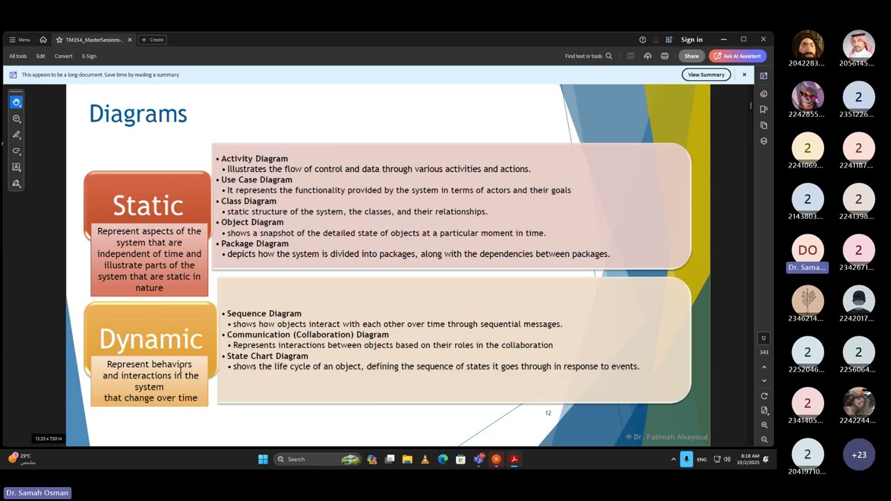Click the Find text or tools search
The width and height of the screenshot is (891, 501).
click(588, 56)
